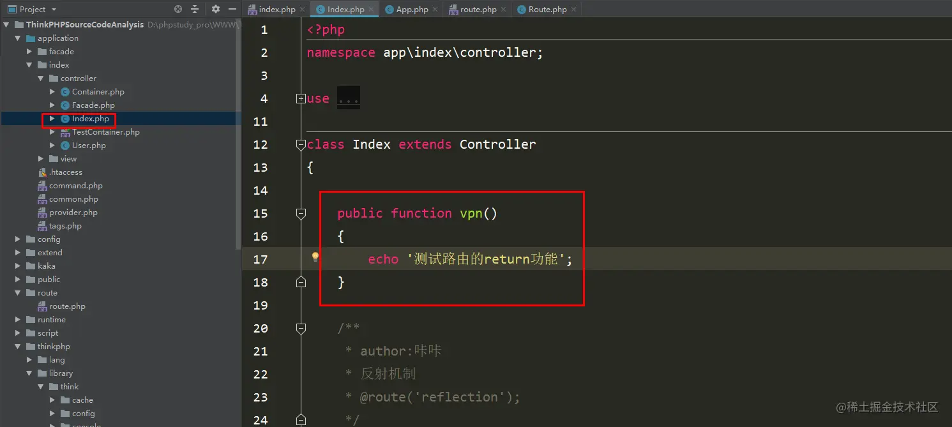Click the 'vpn' function name in code
Image resolution: width=952 pixels, height=427 pixels.
pos(471,213)
